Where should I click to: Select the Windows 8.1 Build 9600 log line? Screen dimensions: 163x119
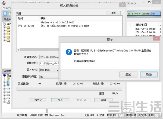pos(57,22)
